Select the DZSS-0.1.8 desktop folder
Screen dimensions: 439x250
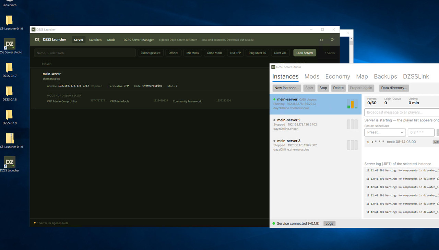pos(10,93)
